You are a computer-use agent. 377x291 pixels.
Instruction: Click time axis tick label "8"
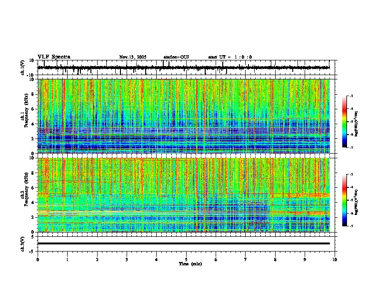[275, 260]
